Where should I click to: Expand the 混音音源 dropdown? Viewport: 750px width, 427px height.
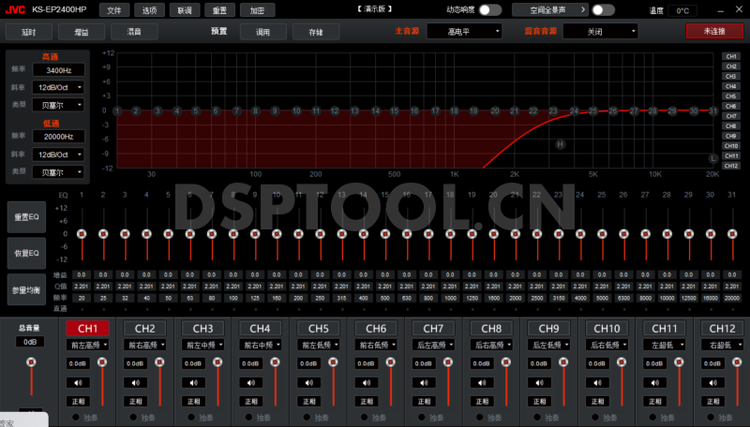pyautogui.click(x=600, y=31)
